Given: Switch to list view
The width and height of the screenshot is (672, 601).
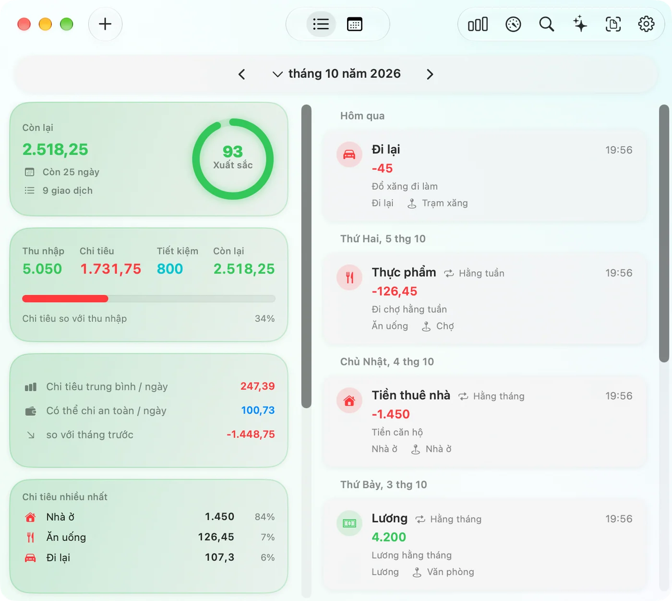Looking at the screenshot, I should click(321, 24).
